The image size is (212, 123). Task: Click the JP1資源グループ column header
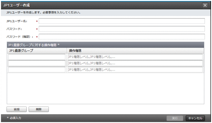pyautogui.click(x=37, y=51)
